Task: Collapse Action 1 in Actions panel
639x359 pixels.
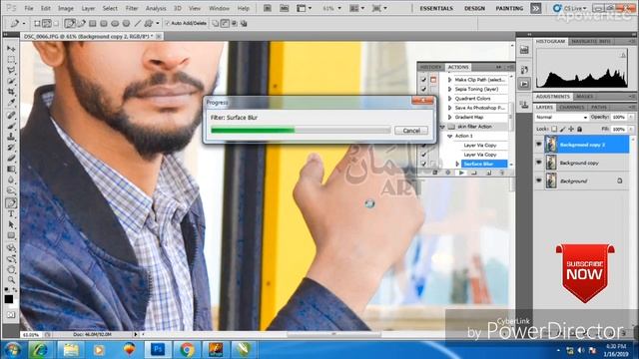Action: pyautogui.click(x=450, y=136)
